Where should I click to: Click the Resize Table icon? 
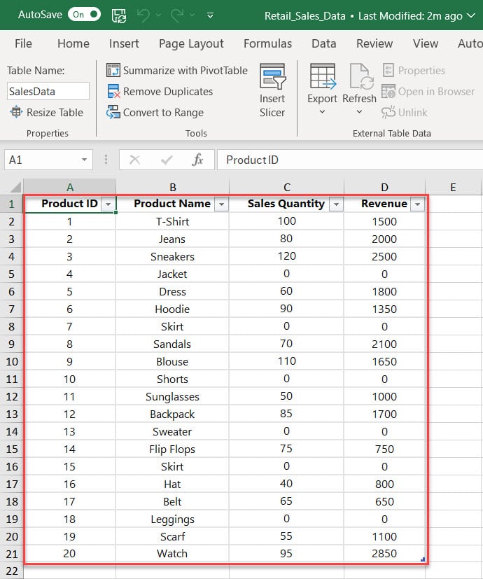pyautogui.click(x=16, y=112)
